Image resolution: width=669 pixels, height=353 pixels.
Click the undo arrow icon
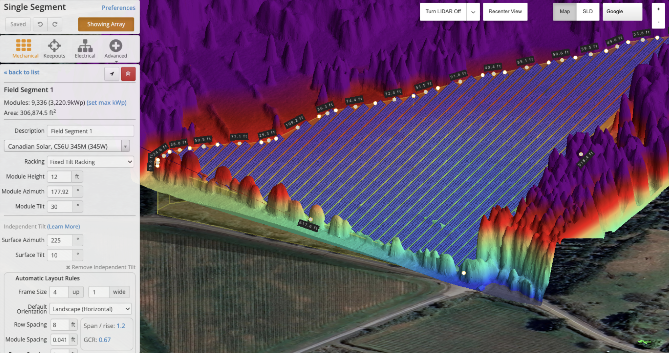pos(40,24)
